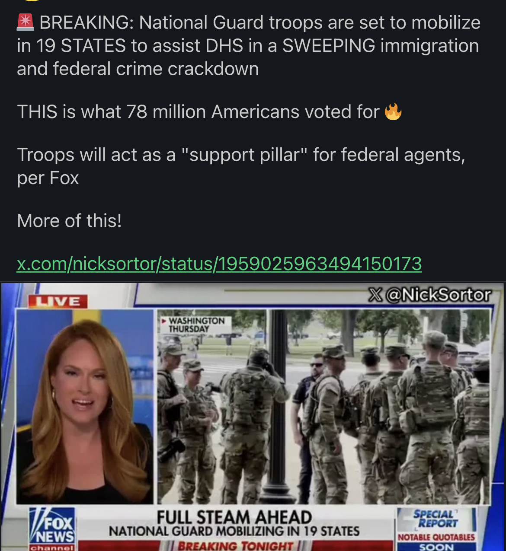Viewport: 506px width, 551px height.
Task: Click the 'More of this!' text line
Action: [x=69, y=221]
